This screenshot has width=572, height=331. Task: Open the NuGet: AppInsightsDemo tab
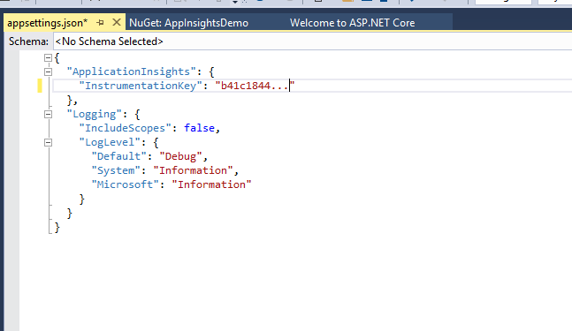click(188, 23)
